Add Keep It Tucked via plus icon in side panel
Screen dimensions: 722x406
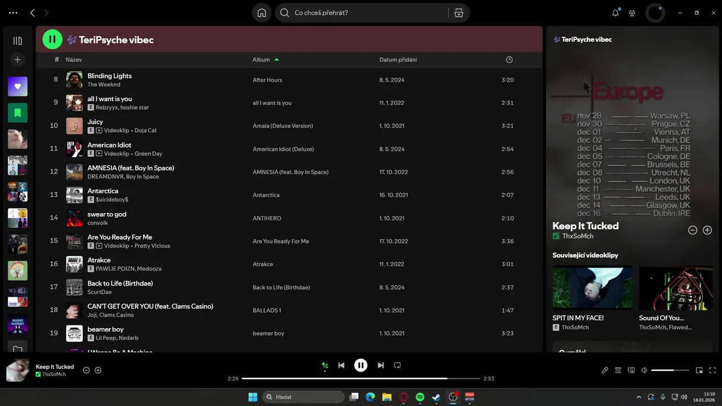707,230
